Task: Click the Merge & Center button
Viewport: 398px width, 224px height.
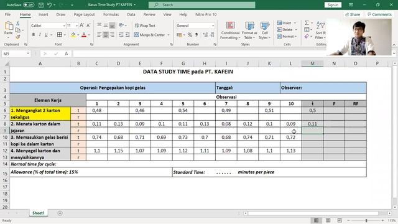Action: [150, 35]
